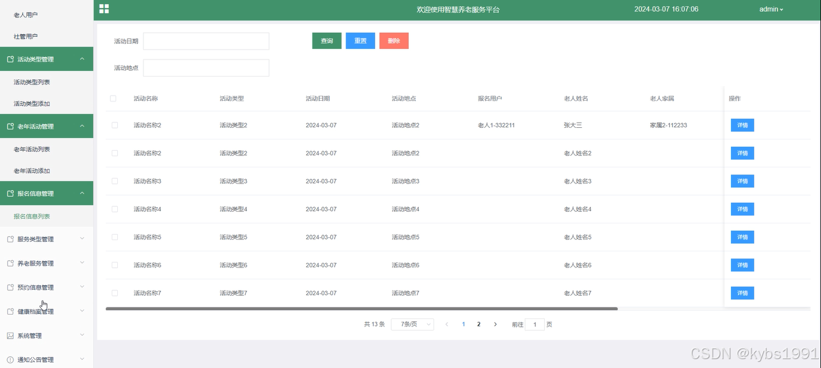Click the 活动类型管理 folder icon

coord(10,59)
